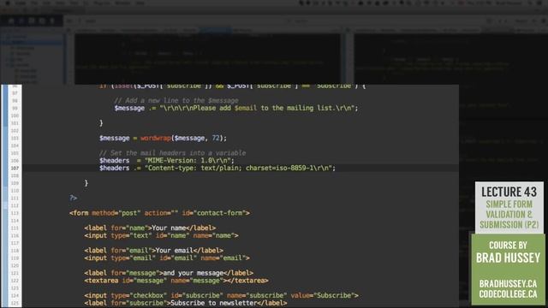
Task: Click the input type="text" id="name" line
Action: click(161, 236)
